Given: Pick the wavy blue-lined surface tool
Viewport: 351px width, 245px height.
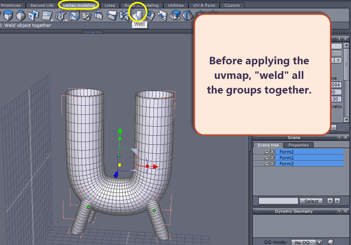Looking at the screenshot, I should click(x=74, y=15).
